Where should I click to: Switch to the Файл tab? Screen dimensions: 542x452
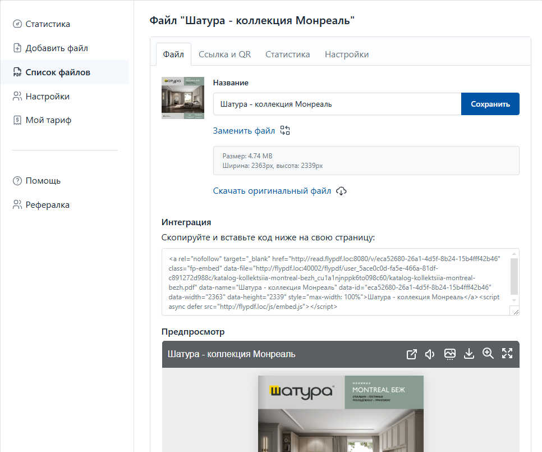[173, 54]
